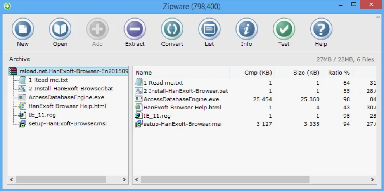
Task: Click the Convert archive icon
Action: point(172,29)
